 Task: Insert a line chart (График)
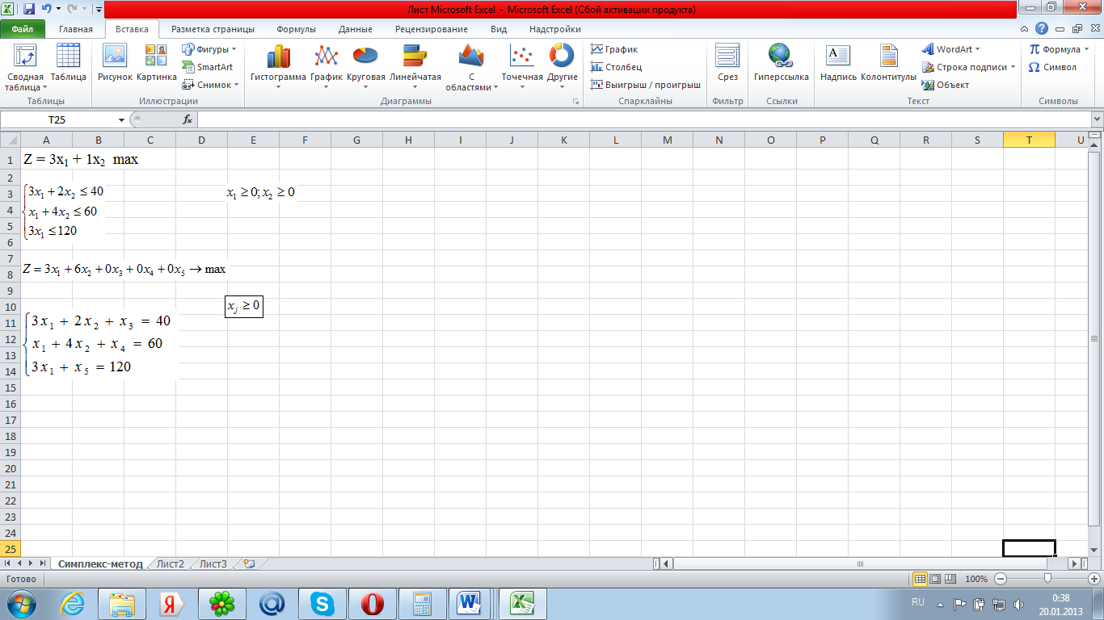(326, 68)
